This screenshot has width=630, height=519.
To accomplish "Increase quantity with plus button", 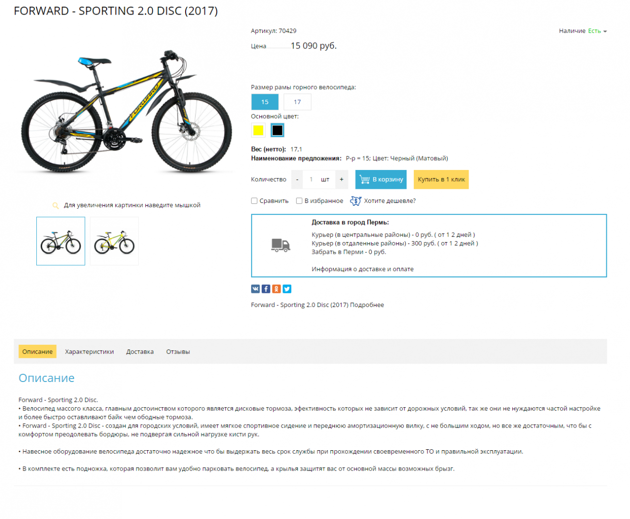I will point(342,180).
